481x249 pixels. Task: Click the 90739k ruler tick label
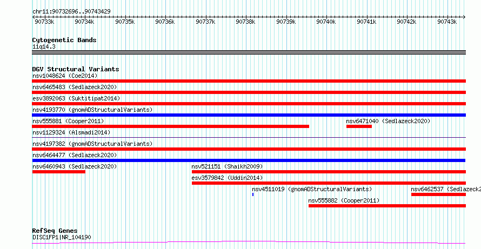pyautogui.click(x=286, y=22)
